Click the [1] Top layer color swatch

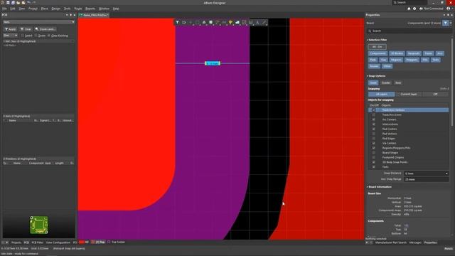[x=93, y=242]
